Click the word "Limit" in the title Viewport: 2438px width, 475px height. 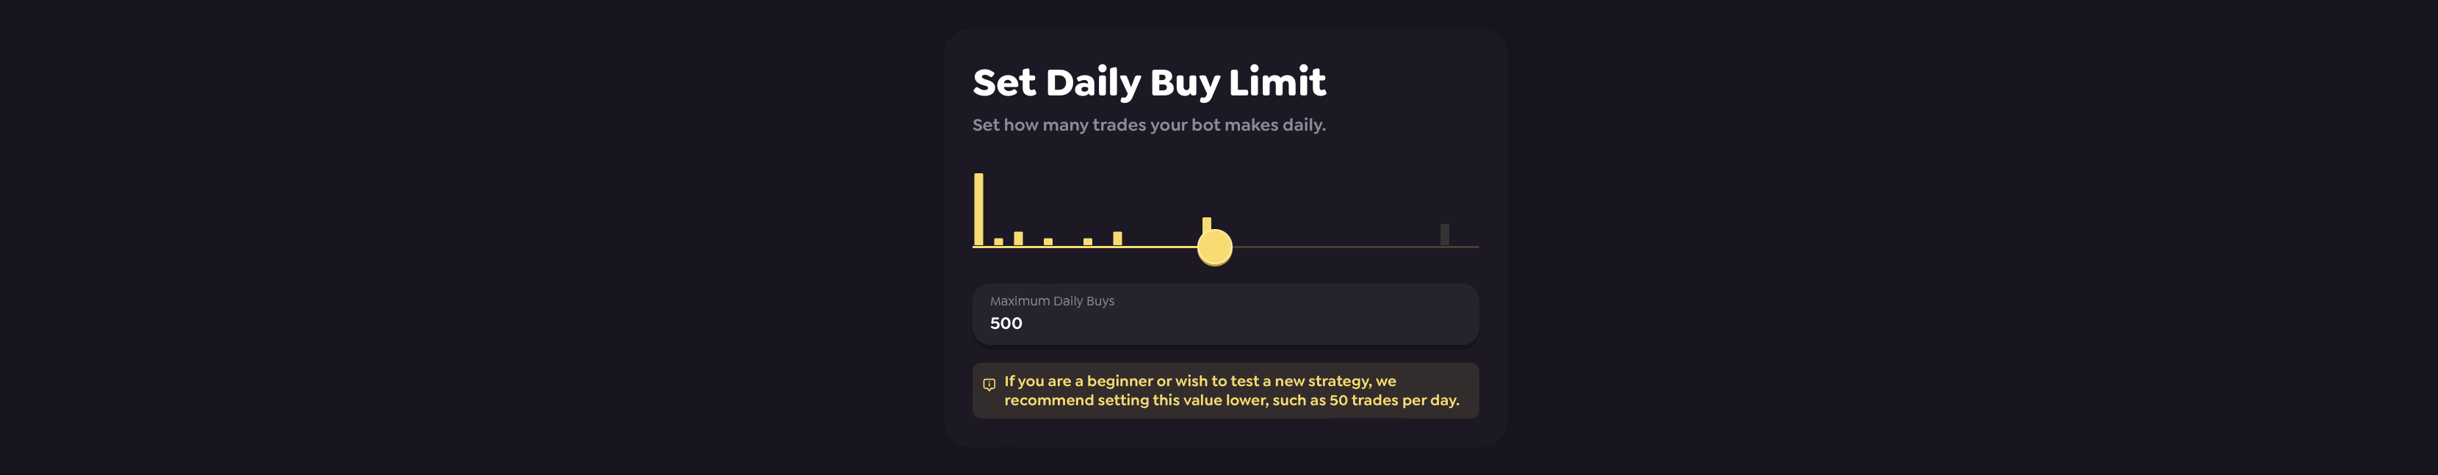[1277, 82]
